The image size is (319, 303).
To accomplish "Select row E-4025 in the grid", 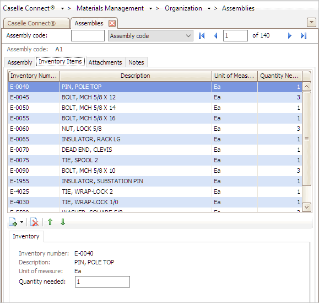I will coord(155,192).
